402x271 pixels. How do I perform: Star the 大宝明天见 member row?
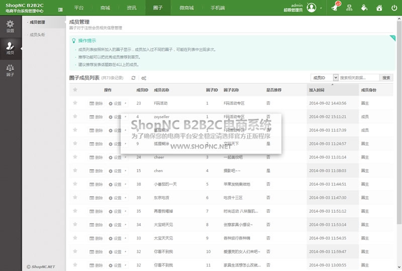pyautogui.click(x=75, y=224)
